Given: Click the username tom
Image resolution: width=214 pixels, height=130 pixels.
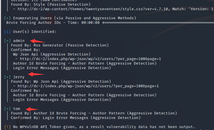Looking at the screenshot, I should 17,109.
